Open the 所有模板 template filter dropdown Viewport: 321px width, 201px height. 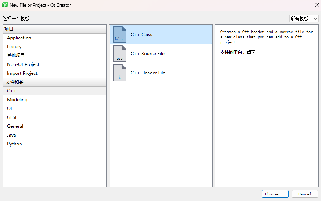coord(304,19)
